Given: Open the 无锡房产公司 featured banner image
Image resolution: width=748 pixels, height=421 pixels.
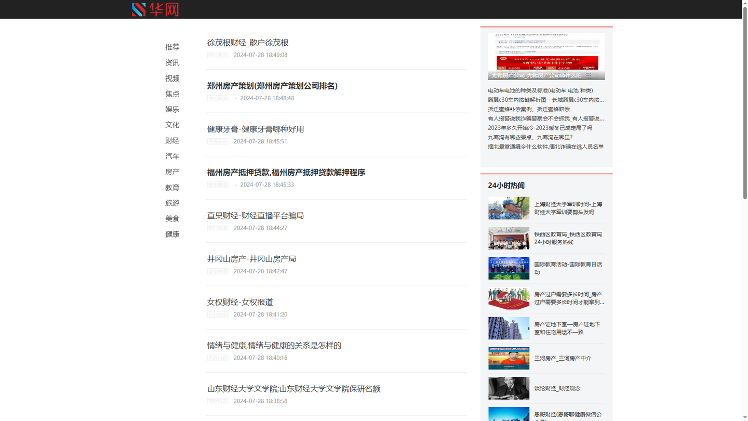Looking at the screenshot, I should 546,57.
